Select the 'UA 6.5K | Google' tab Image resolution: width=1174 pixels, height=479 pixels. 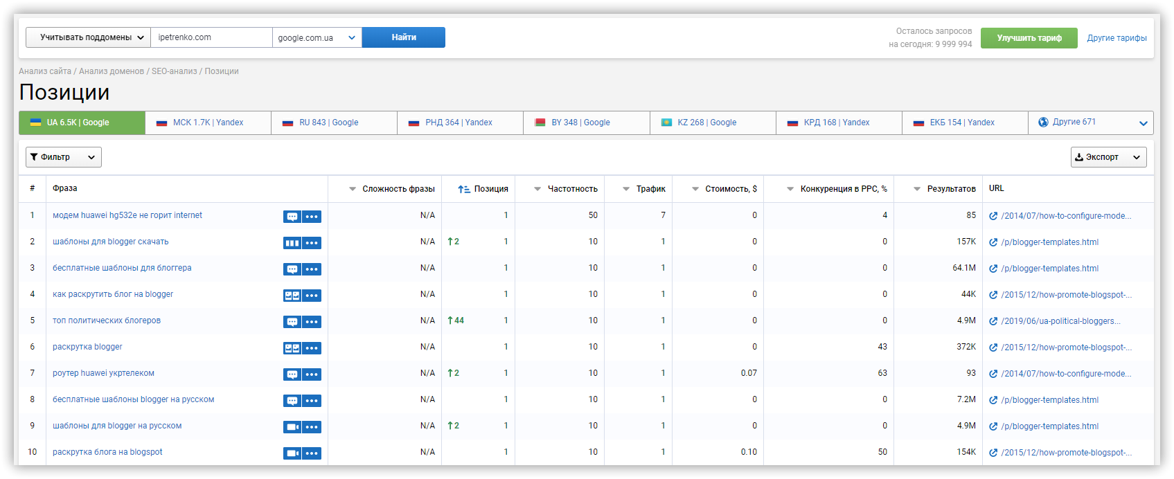click(x=82, y=123)
